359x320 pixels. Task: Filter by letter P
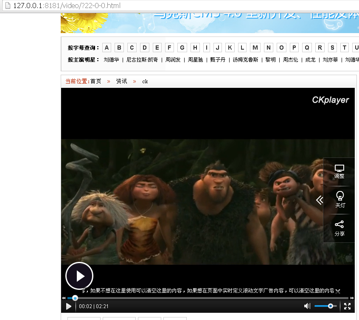coord(294,48)
